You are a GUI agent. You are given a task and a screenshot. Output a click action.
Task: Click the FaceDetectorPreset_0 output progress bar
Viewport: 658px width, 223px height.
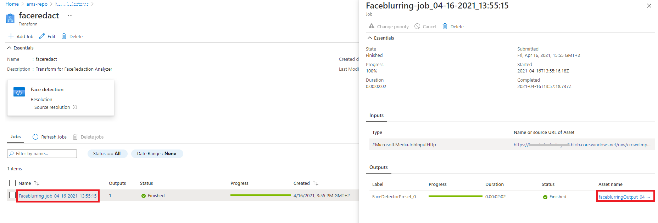coord(456,196)
